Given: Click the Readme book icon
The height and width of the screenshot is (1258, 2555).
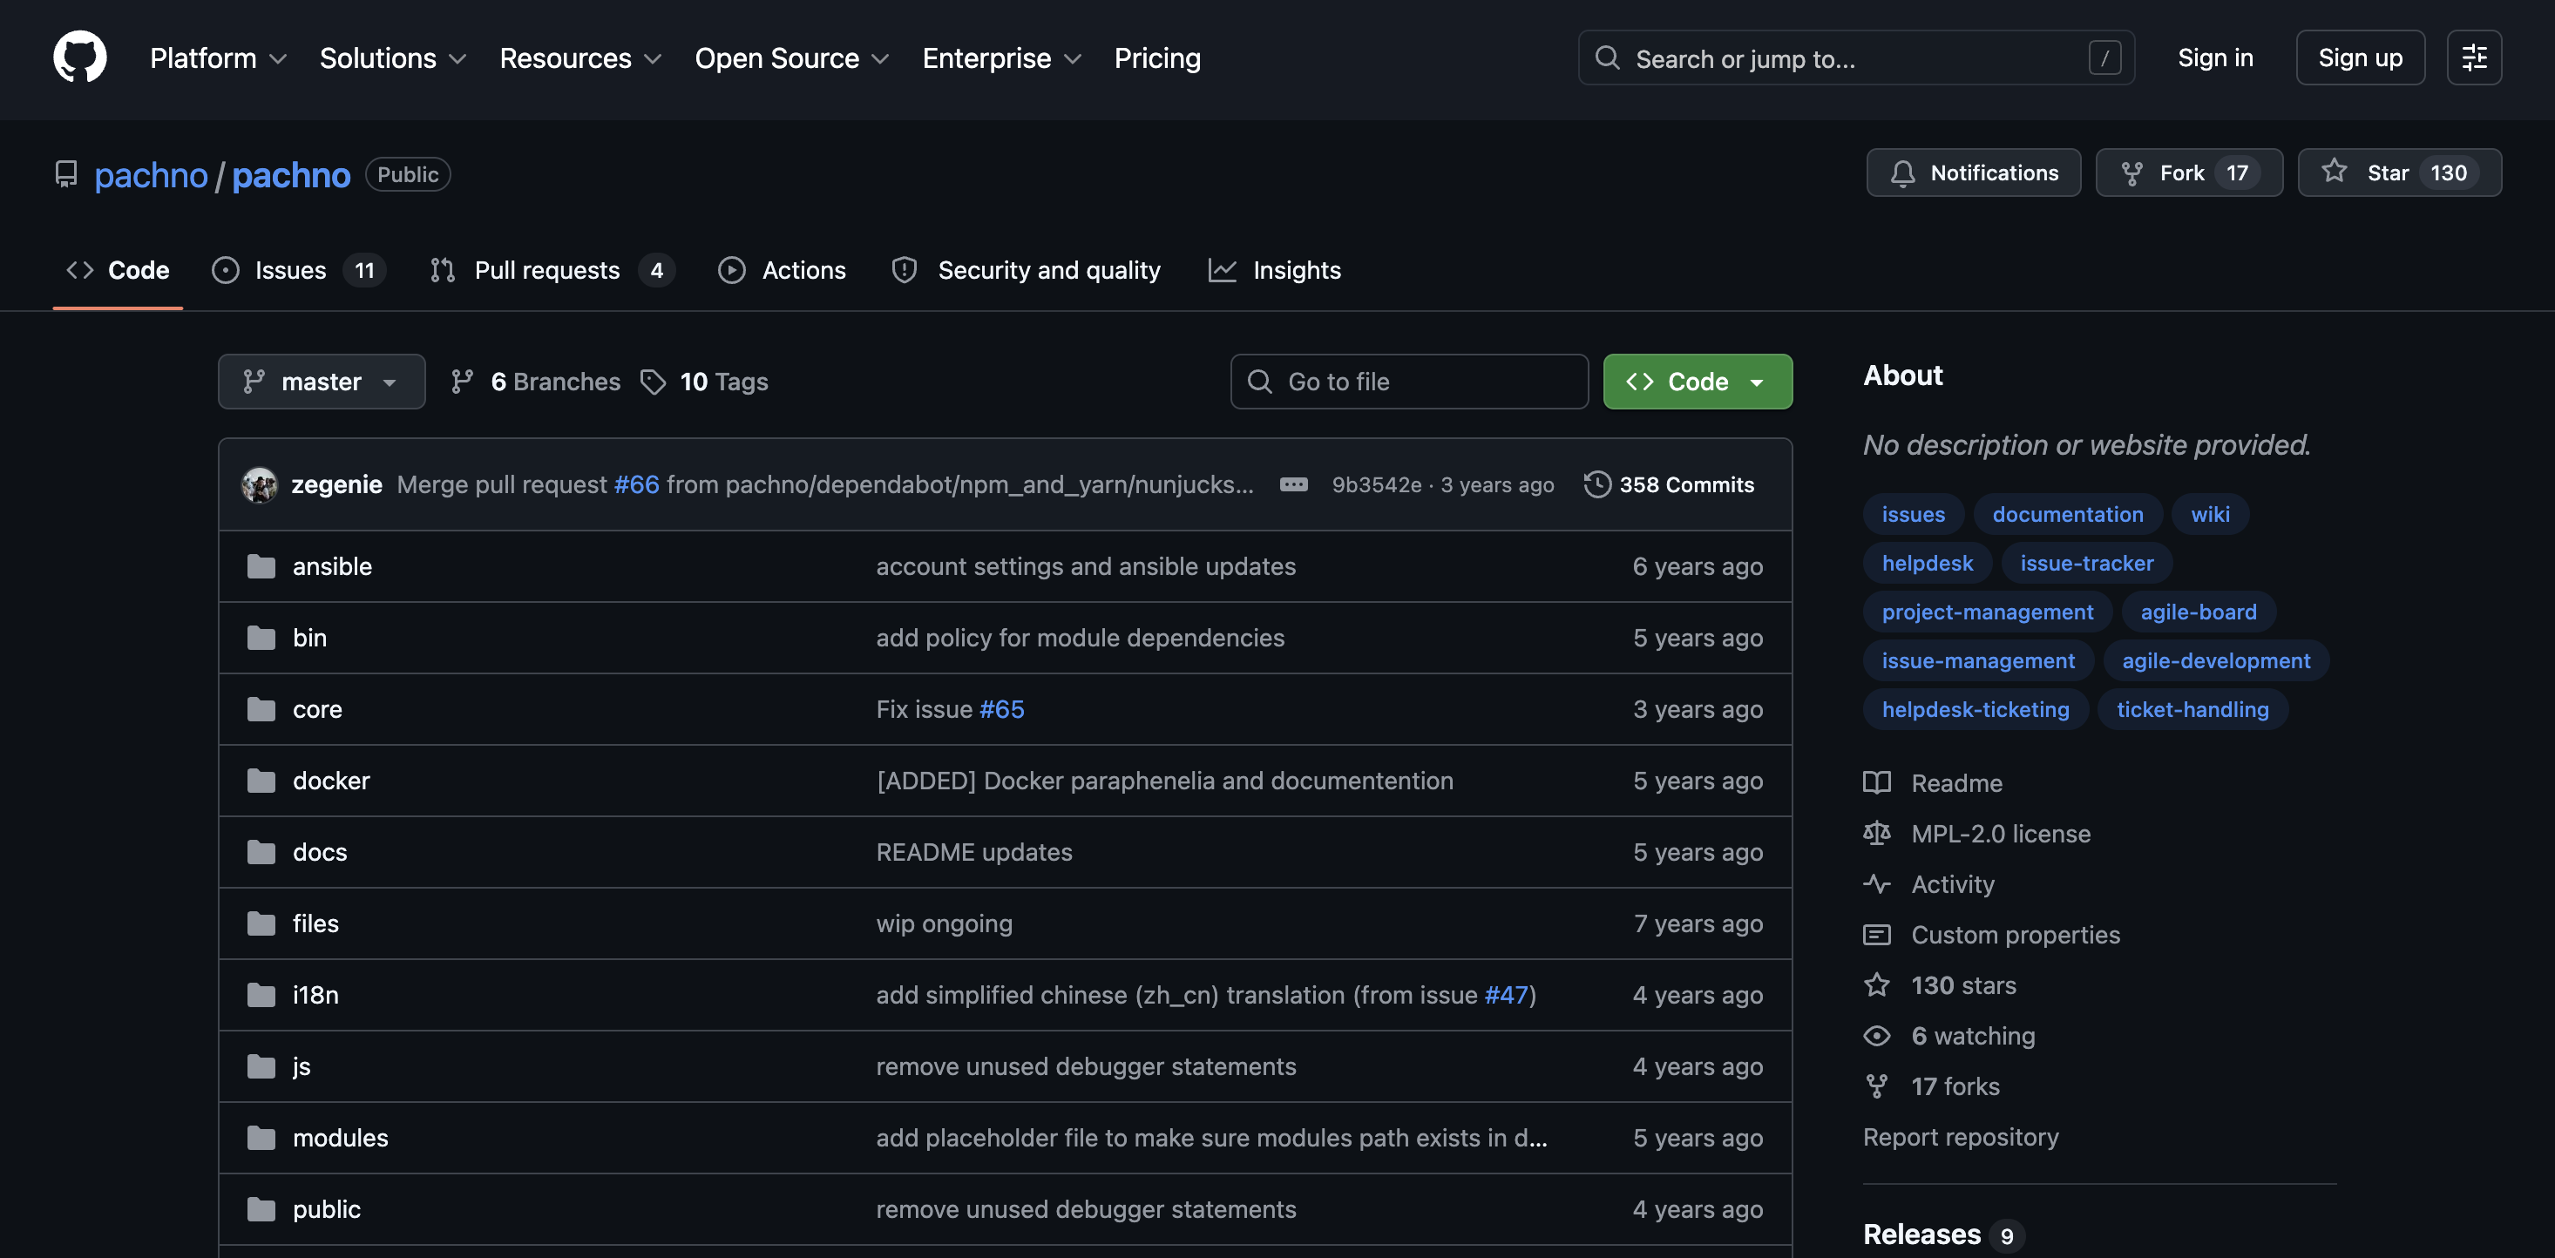Looking at the screenshot, I should [x=1876, y=783].
